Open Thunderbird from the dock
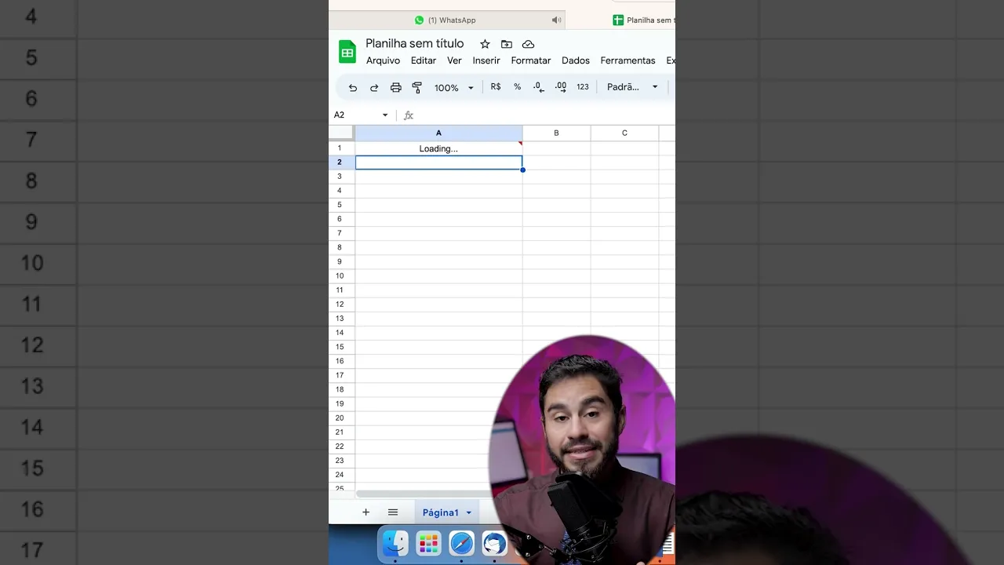The width and height of the screenshot is (1004, 565). (x=495, y=543)
